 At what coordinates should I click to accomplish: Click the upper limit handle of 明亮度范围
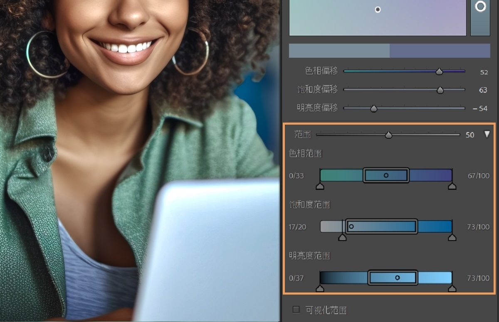(x=452, y=288)
